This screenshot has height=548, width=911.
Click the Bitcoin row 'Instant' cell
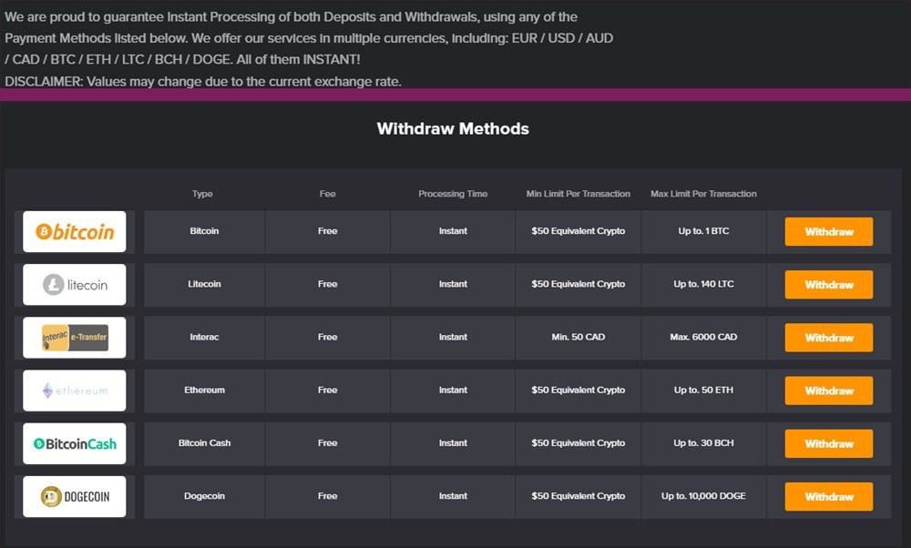(x=453, y=231)
